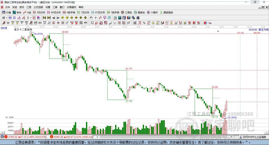Select the zigzag wave line tool
This screenshot has height=145, width=269.
[115, 23]
